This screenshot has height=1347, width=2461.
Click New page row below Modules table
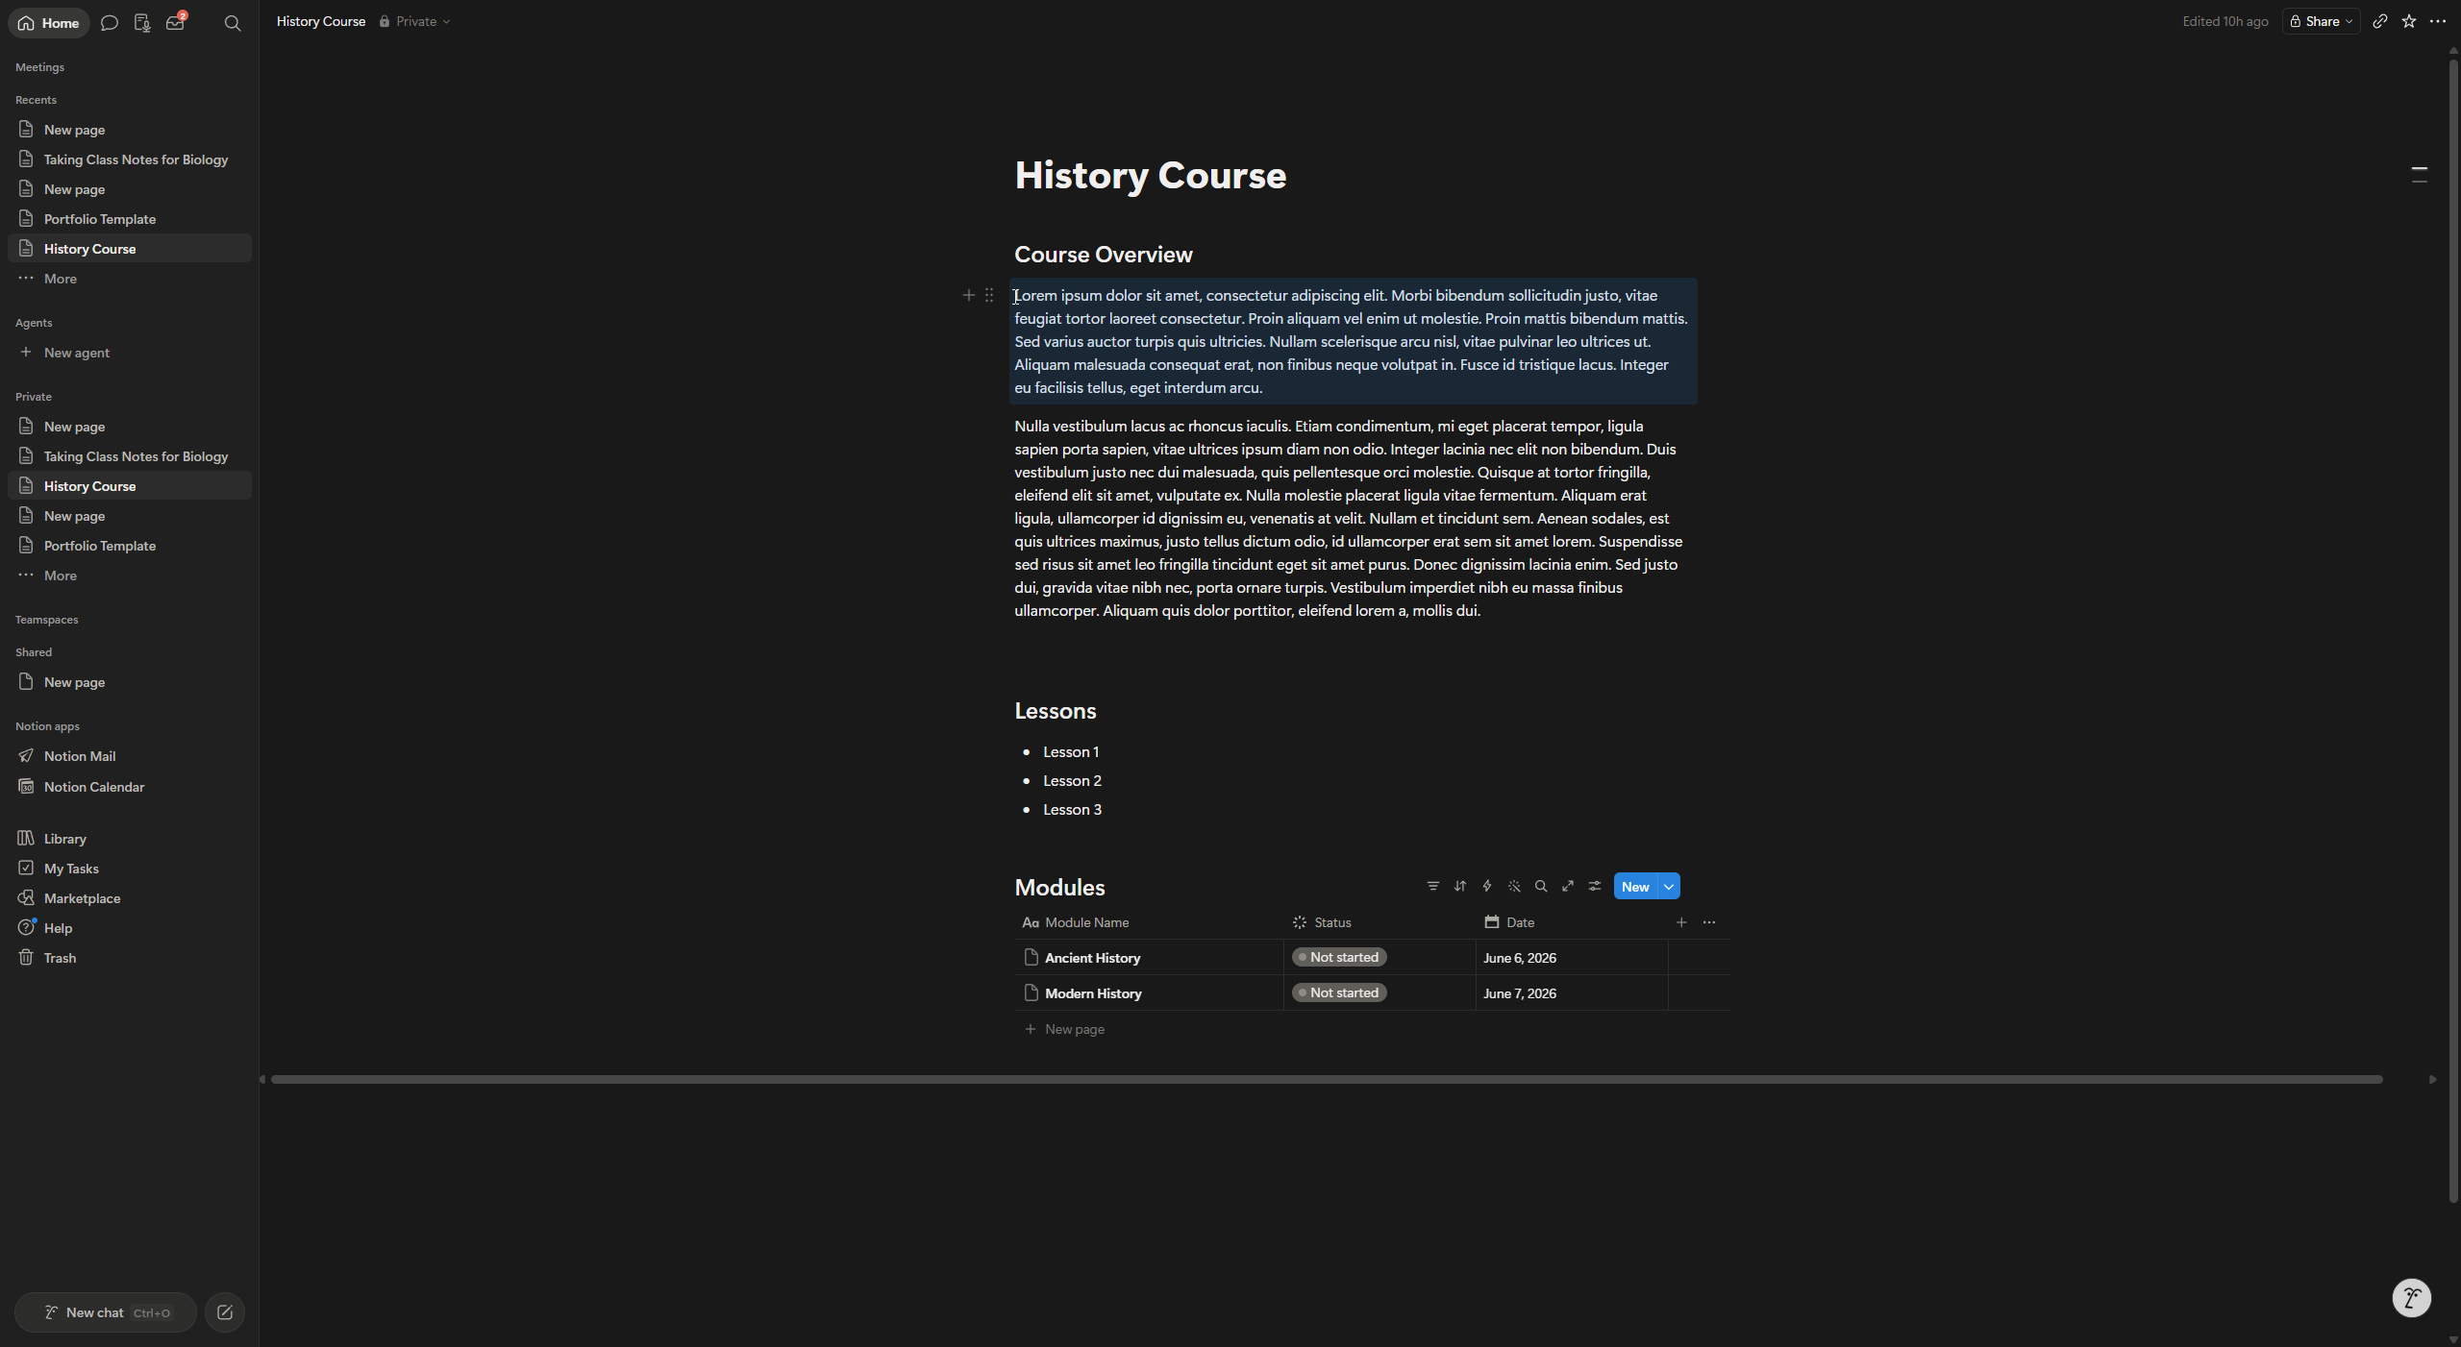1372,1029
